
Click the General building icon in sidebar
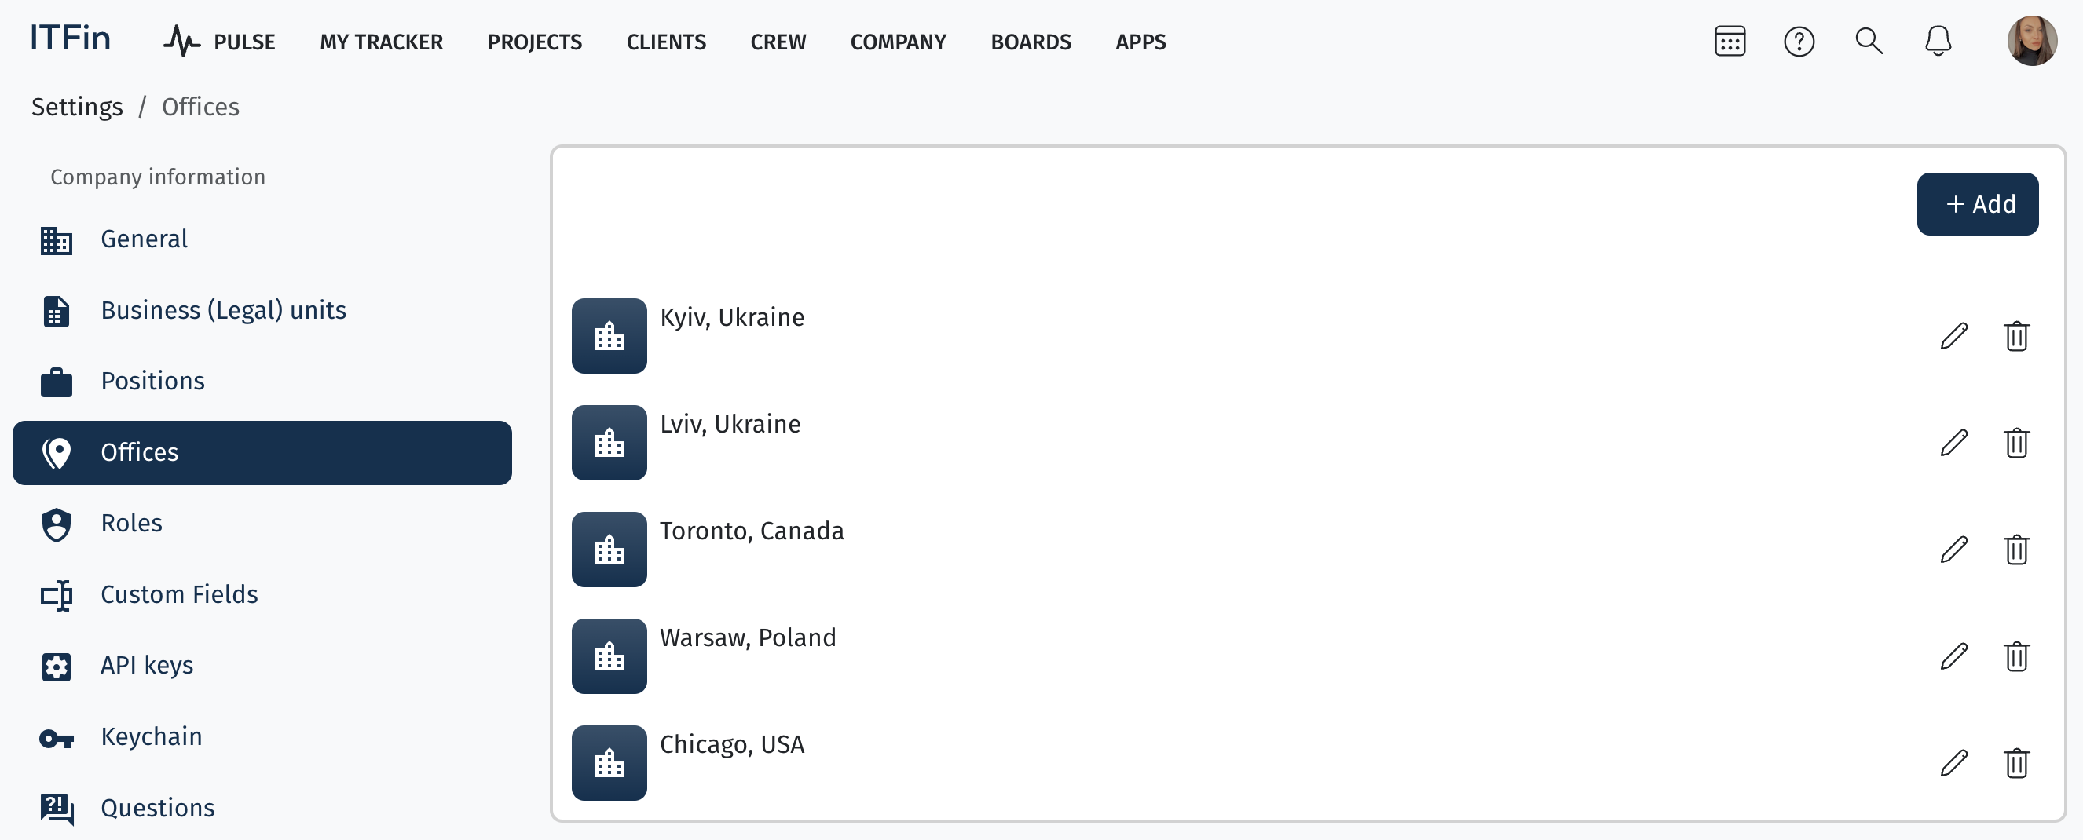(57, 240)
